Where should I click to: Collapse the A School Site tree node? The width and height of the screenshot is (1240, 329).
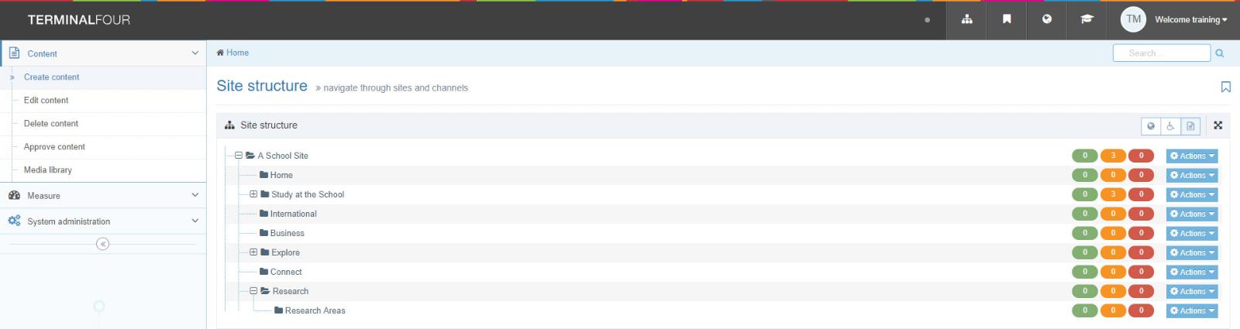point(239,156)
